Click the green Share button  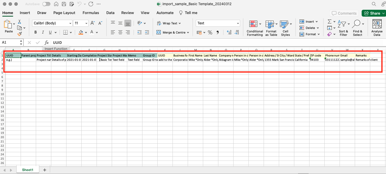(x=373, y=13)
